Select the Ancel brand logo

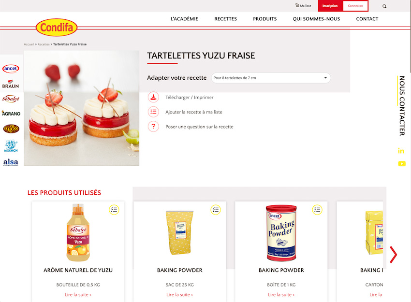[x=11, y=69]
